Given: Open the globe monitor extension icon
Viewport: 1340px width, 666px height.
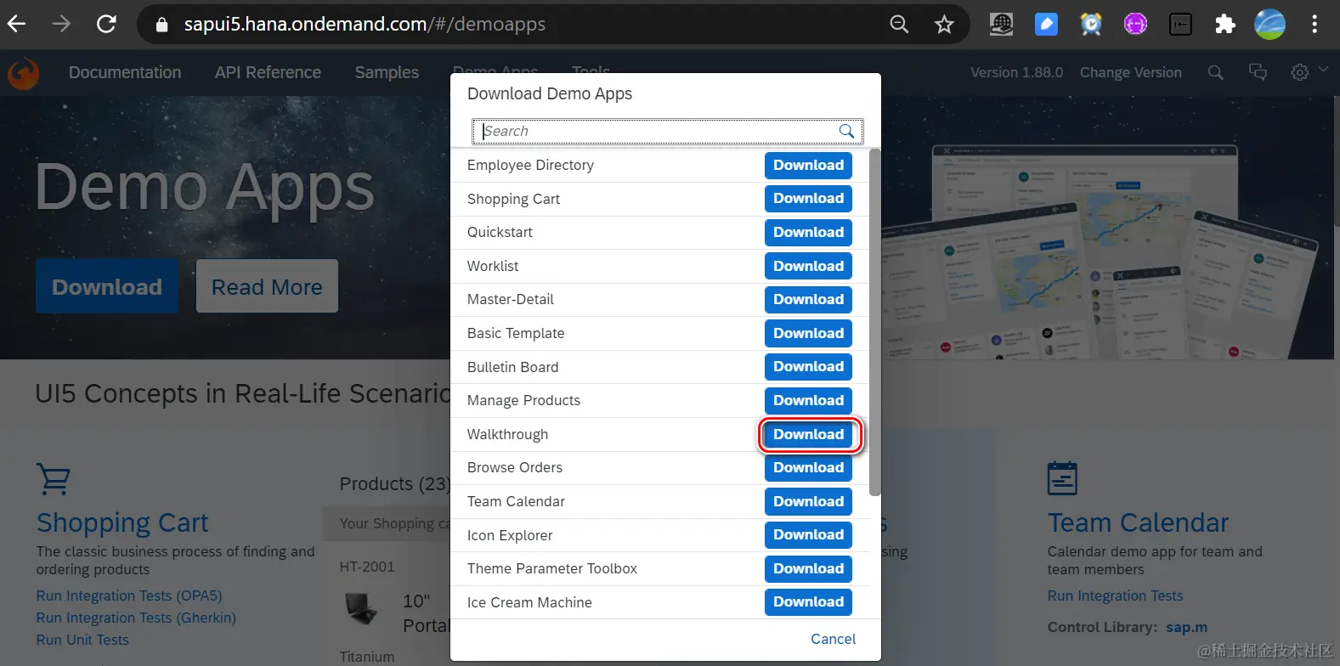Looking at the screenshot, I should 1002,24.
